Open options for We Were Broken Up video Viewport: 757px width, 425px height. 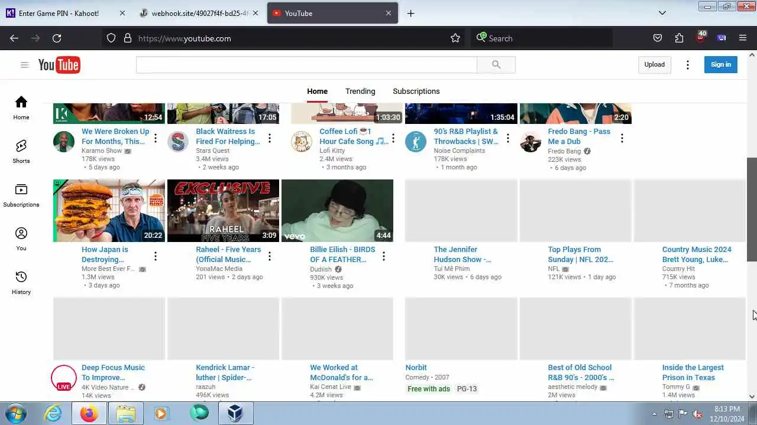pyautogui.click(x=156, y=138)
